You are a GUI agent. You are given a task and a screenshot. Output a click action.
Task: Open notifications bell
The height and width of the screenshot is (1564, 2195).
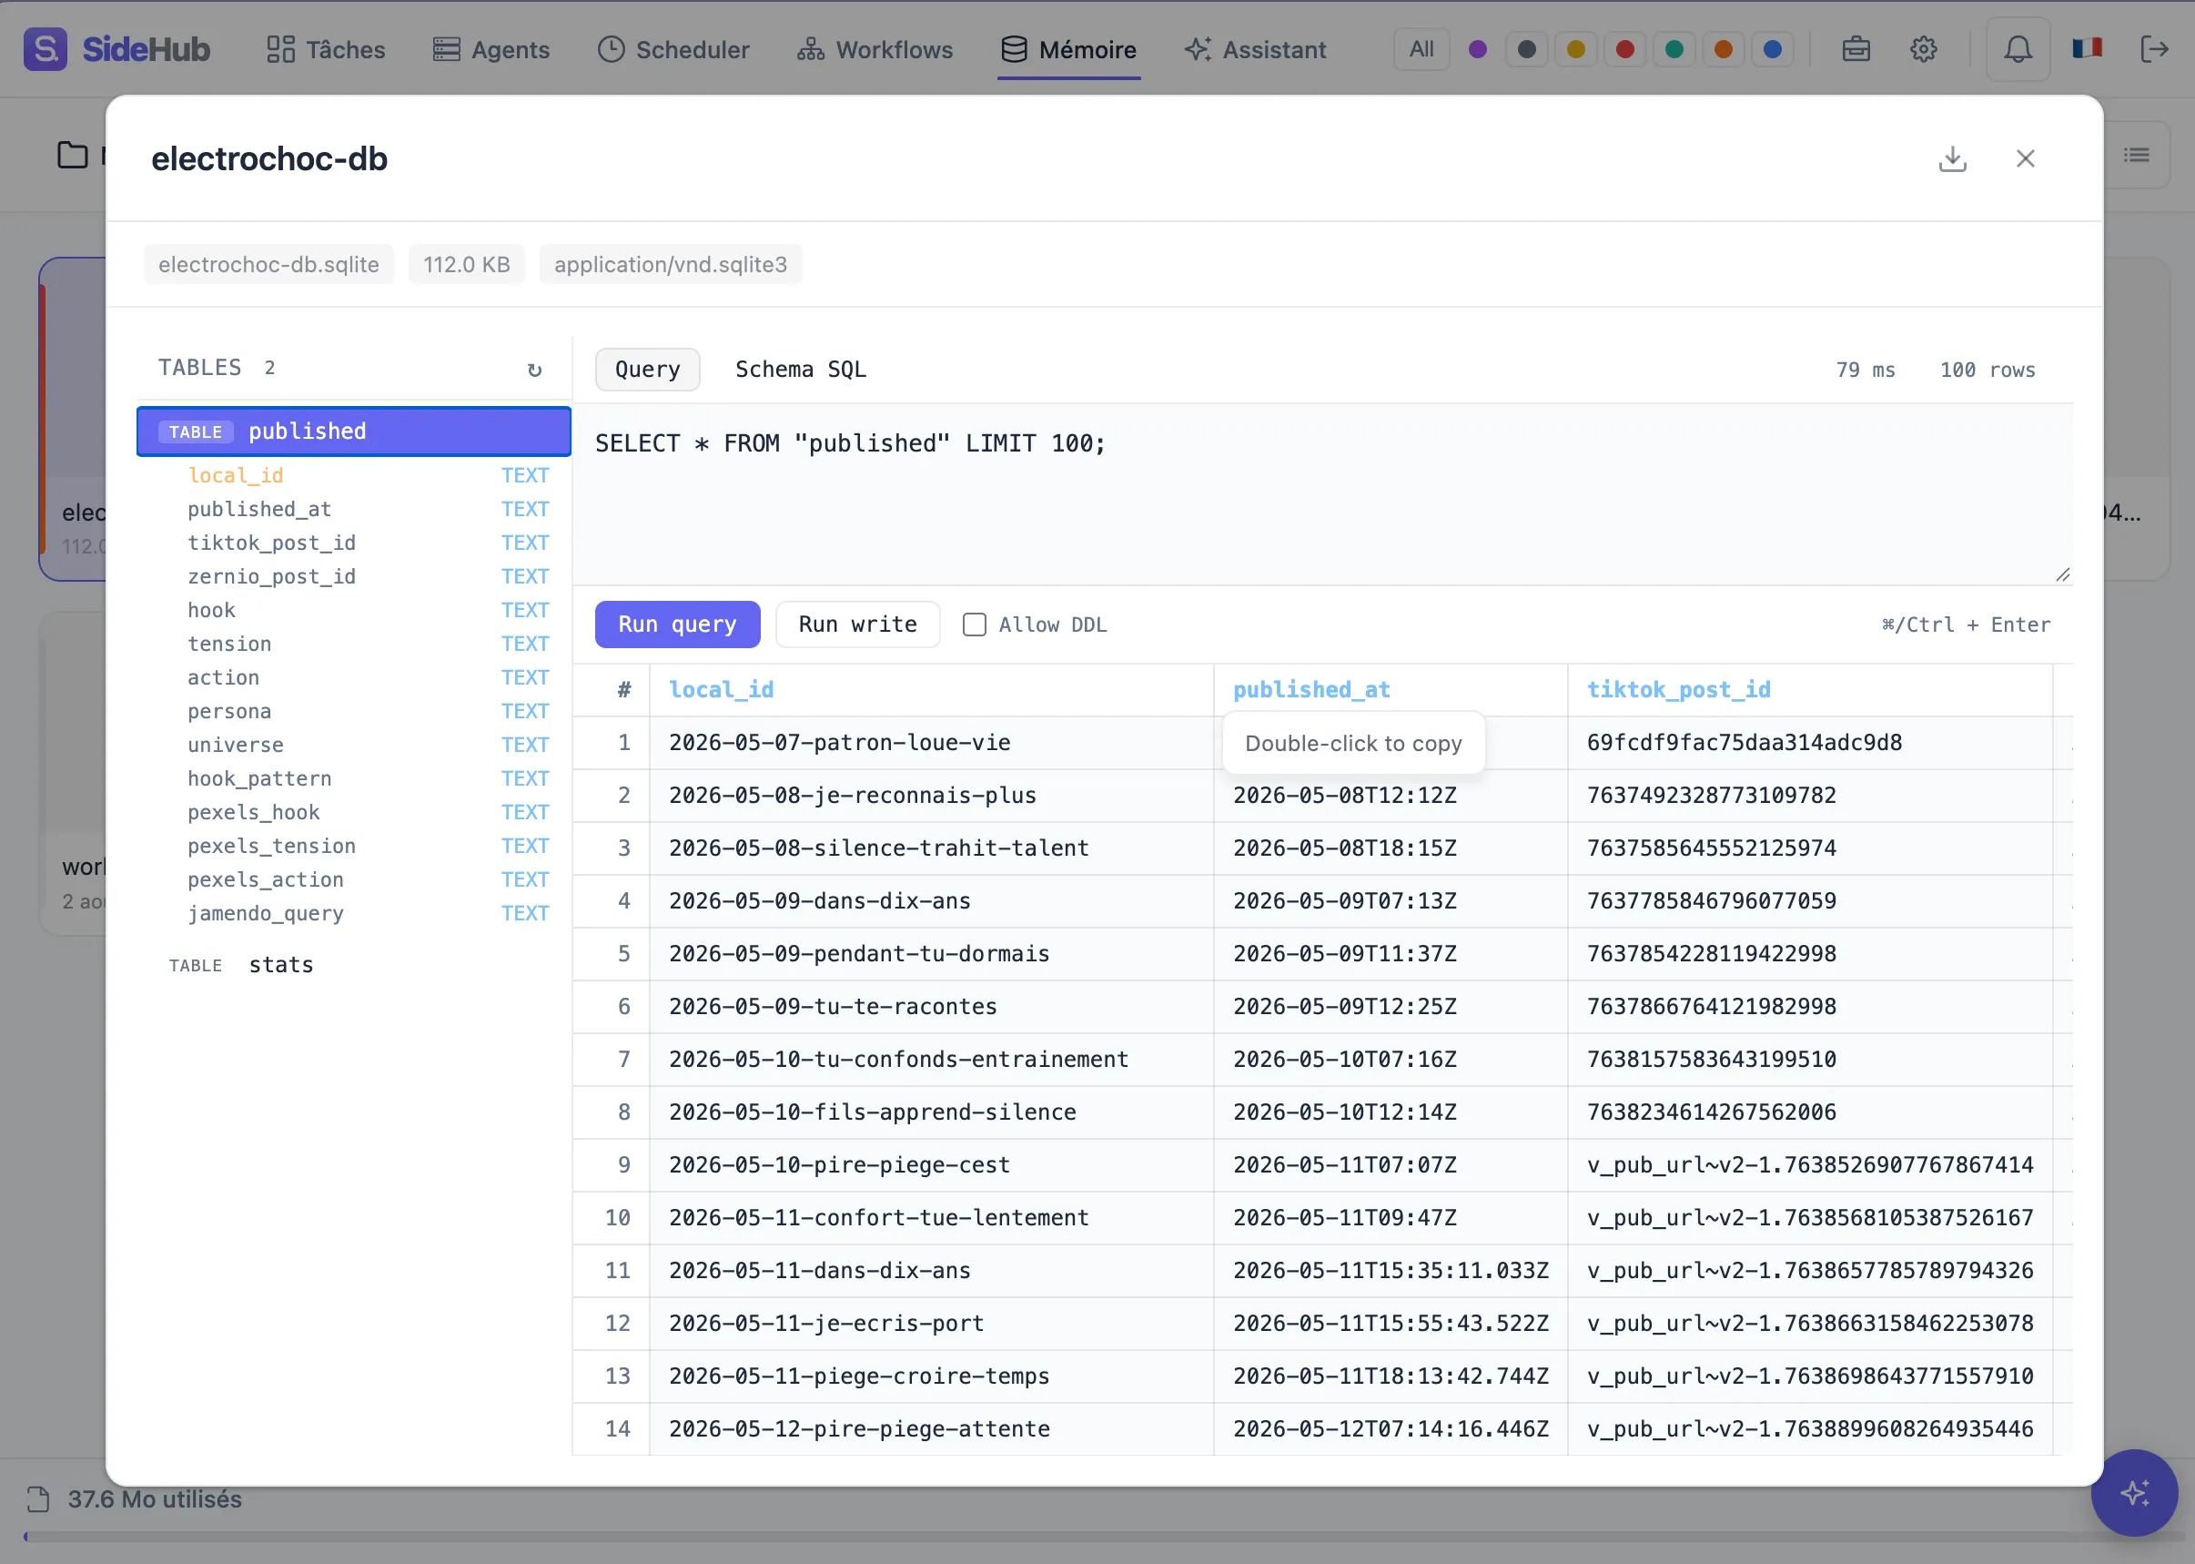tap(2017, 49)
